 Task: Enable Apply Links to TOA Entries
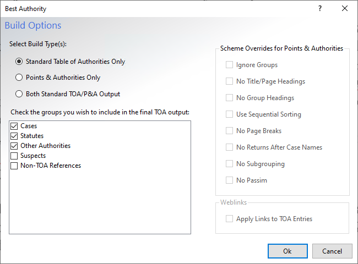tap(229, 219)
